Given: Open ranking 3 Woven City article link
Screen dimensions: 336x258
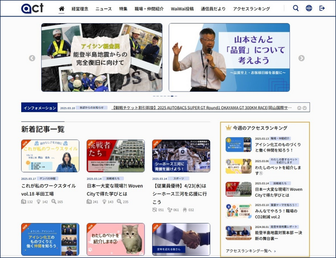Looking at the screenshot, I should [x=279, y=192].
